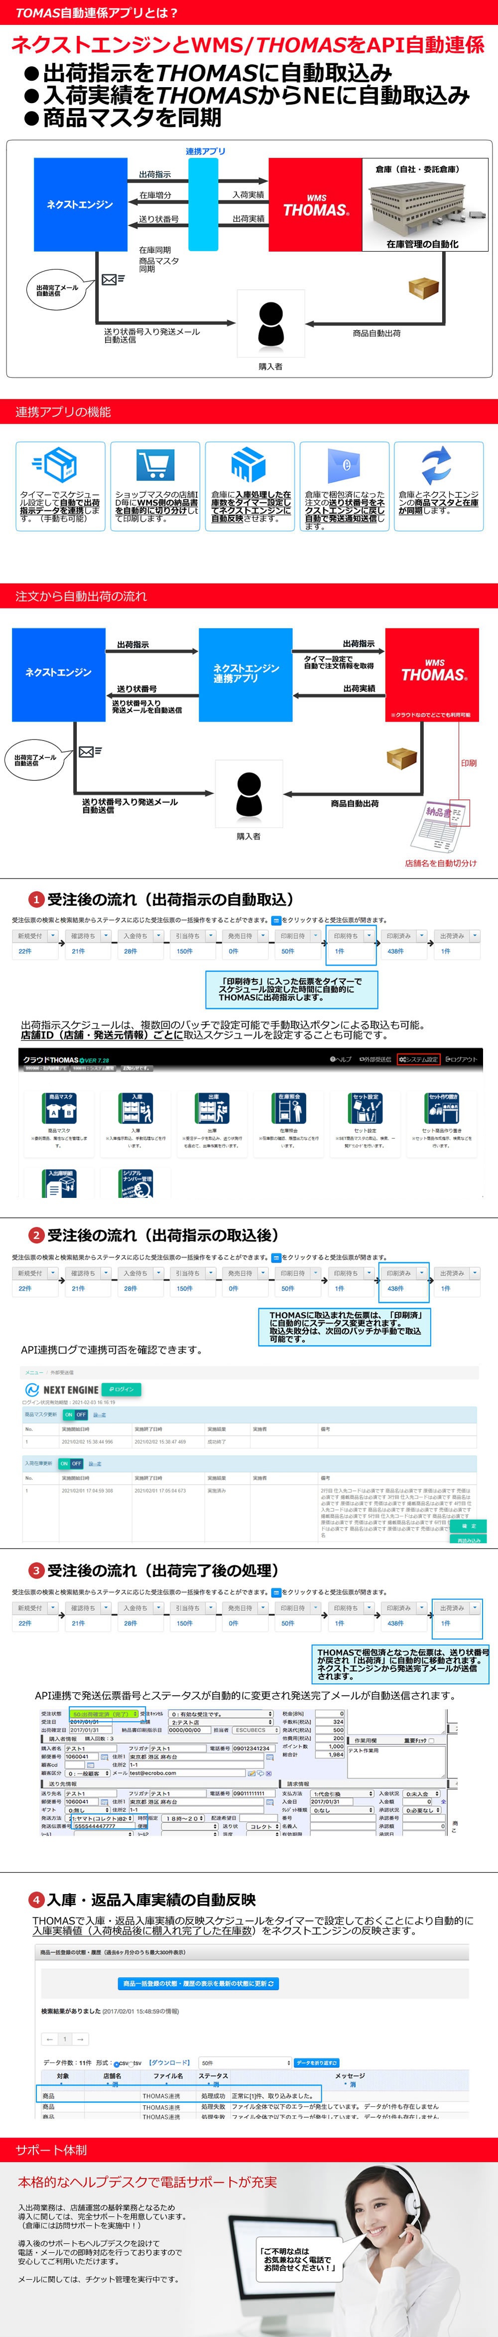Viewport: 498px width, 2337px height.
Task: Click the 一覧へ link beside the 商品マスタ更新 toggle
Action: pyautogui.click(x=100, y=1414)
